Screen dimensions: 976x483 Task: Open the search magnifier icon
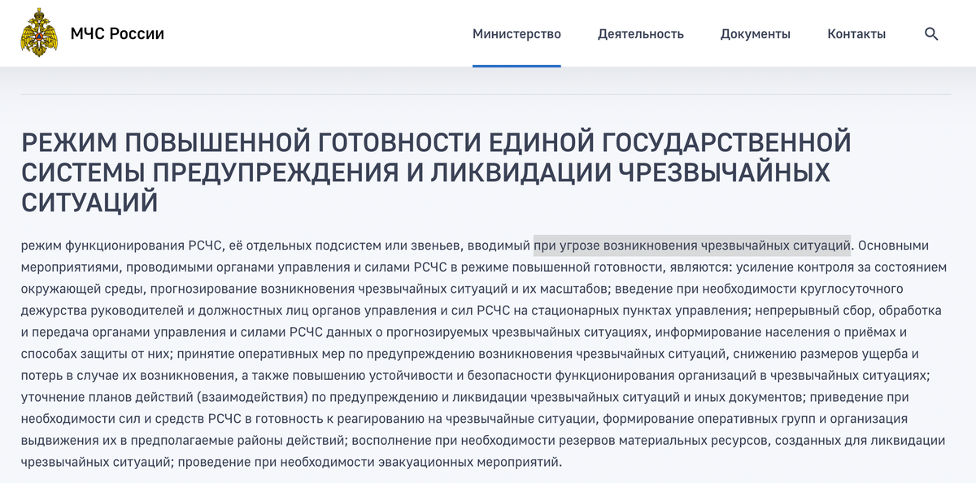[931, 34]
